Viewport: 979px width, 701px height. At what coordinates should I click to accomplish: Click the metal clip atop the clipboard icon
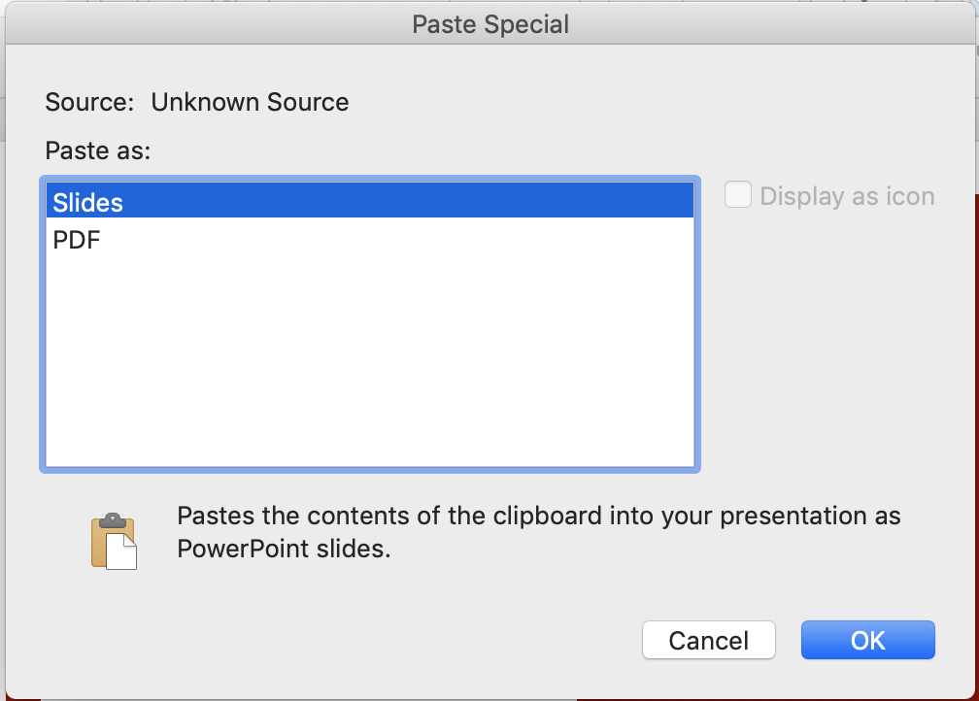(x=113, y=520)
